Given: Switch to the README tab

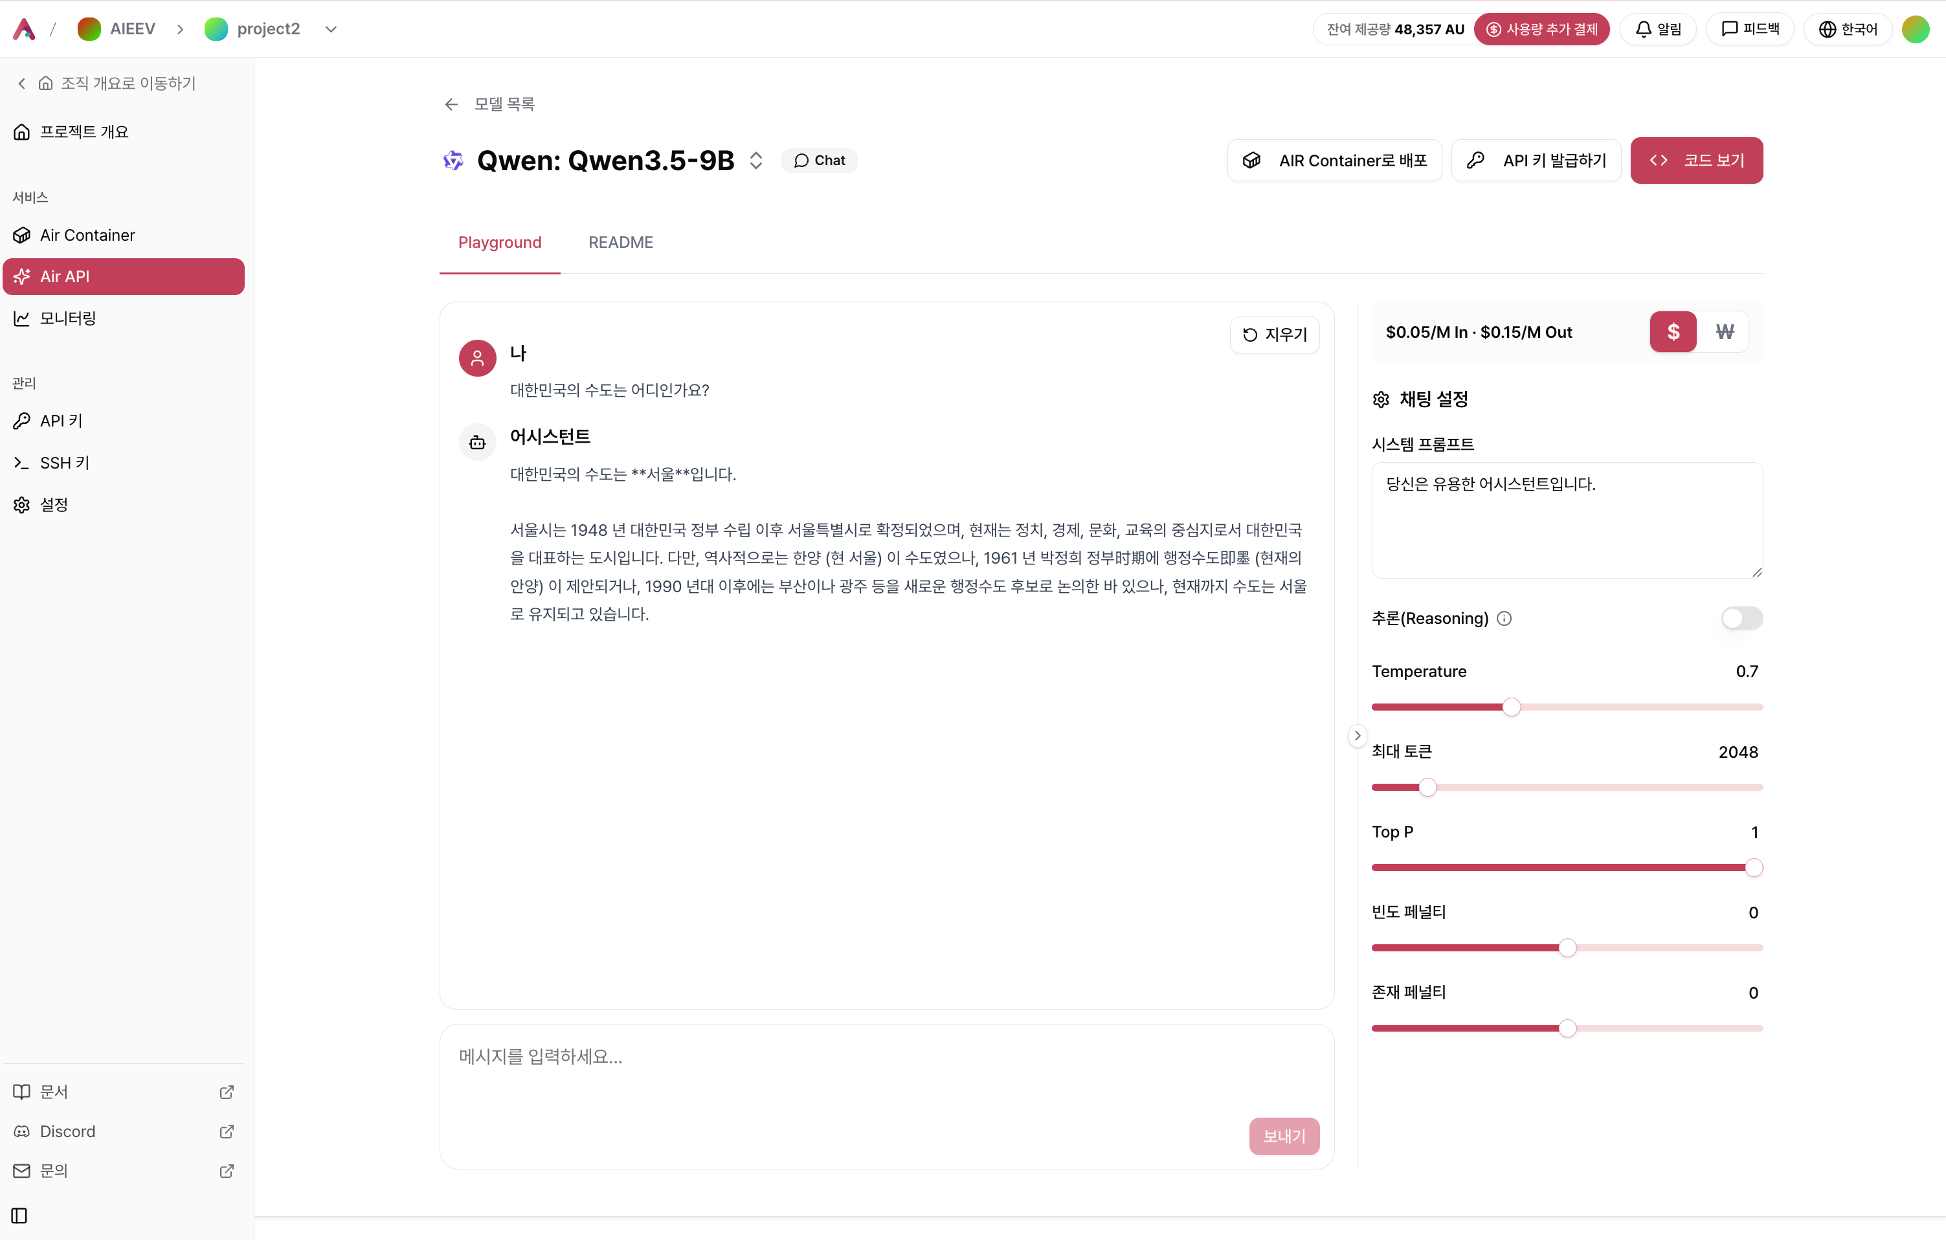Looking at the screenshot, I should tap(621, 242).
